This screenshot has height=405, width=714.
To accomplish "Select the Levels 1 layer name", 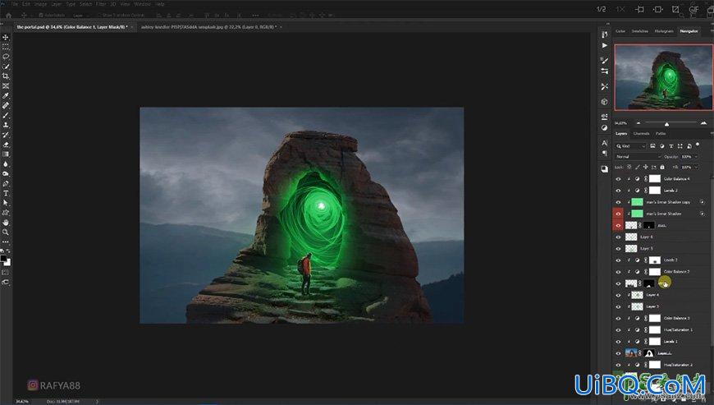I will pyautogui.click(x=671, y=341).
